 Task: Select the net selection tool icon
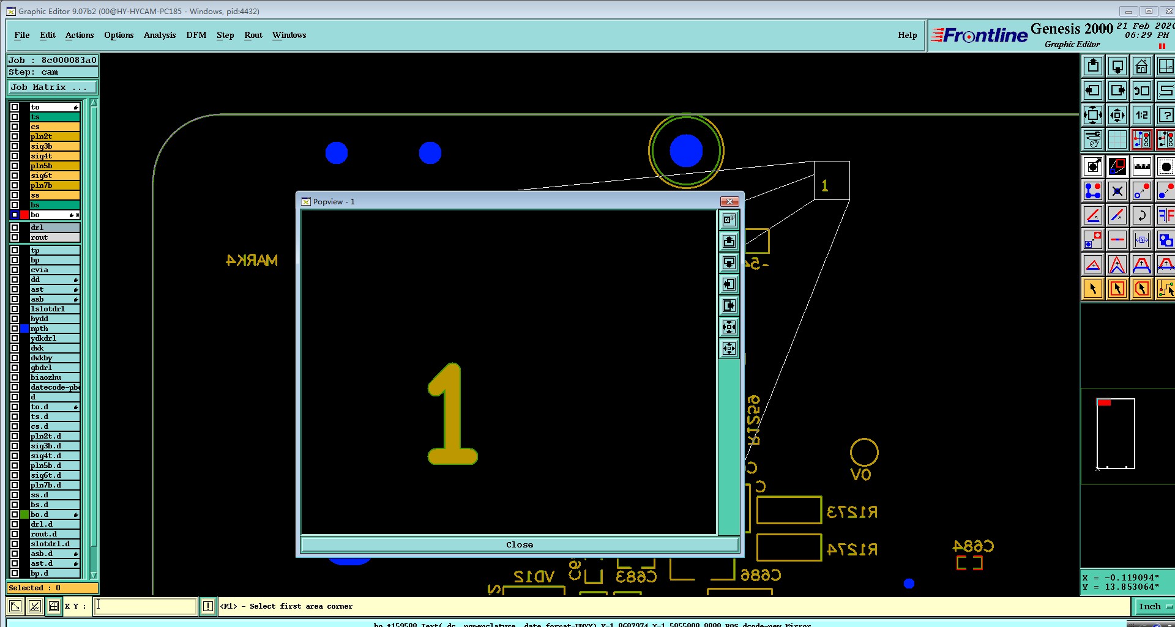[1166, 289]
